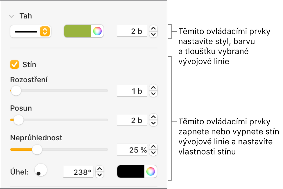The image size is (283, 189).
Task: Increase Neprůhlednost percentage with up arrow
Action: tap(153, 146)
